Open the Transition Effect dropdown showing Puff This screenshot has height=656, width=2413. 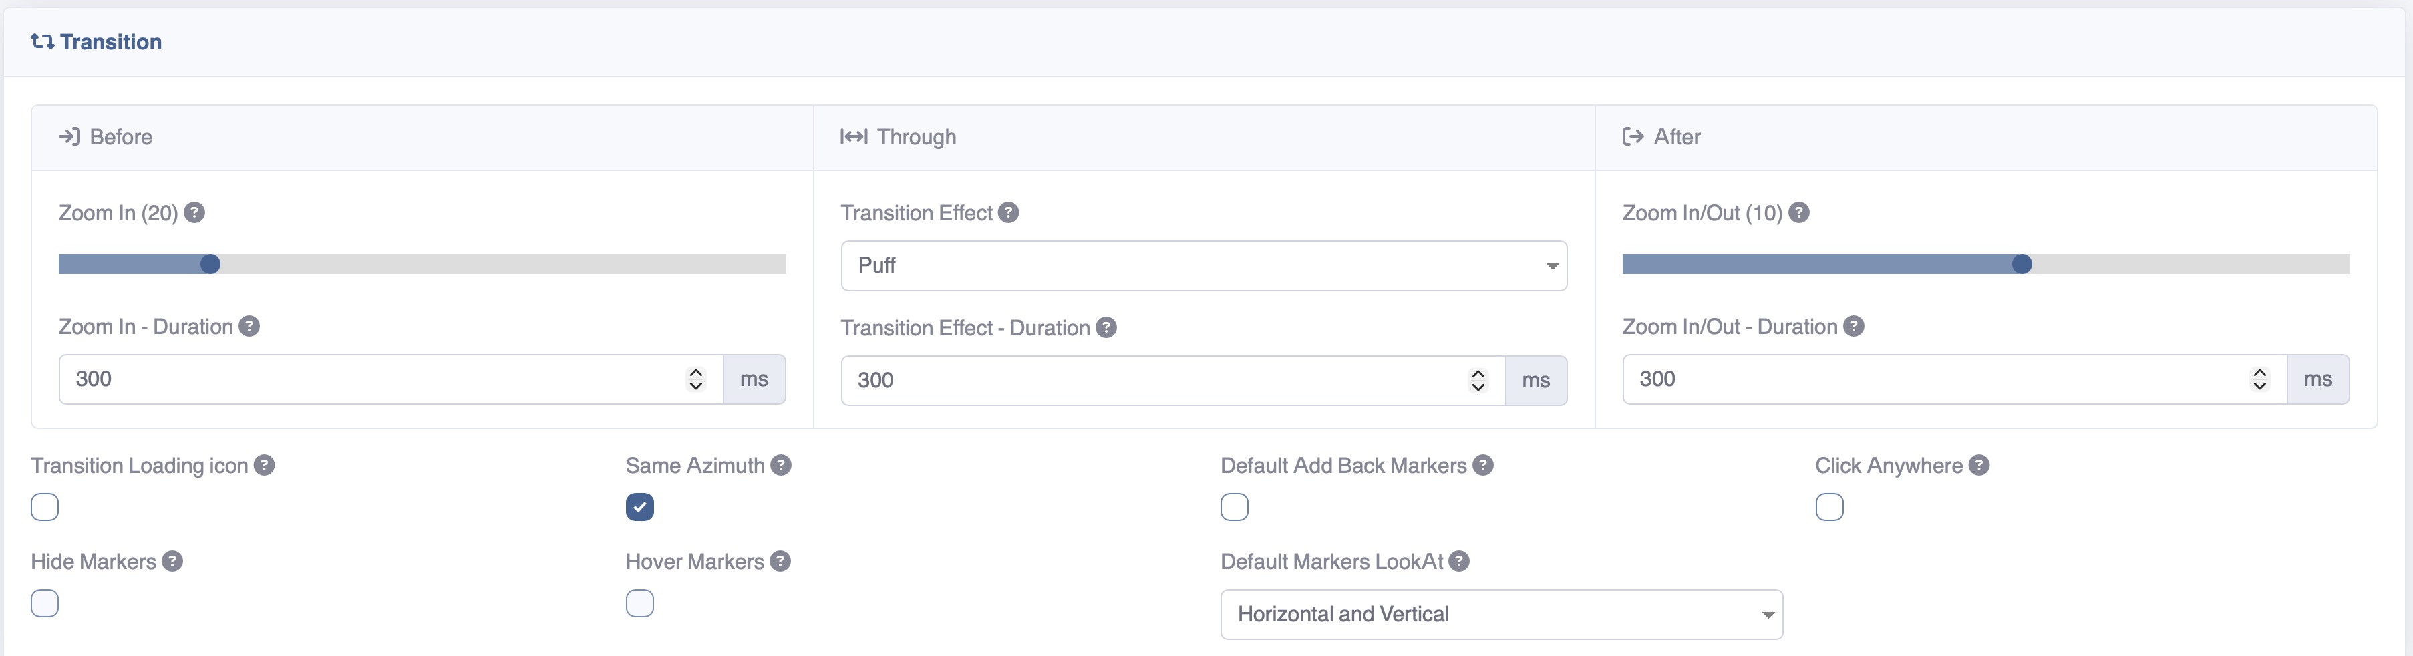(x=1204, y=265)
